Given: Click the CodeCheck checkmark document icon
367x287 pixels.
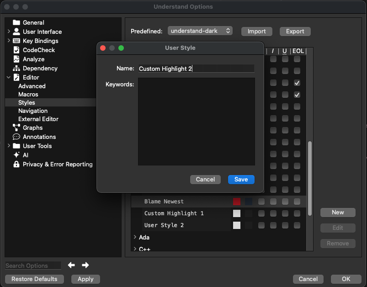Looking at the screenshot, I should (16, 50).
